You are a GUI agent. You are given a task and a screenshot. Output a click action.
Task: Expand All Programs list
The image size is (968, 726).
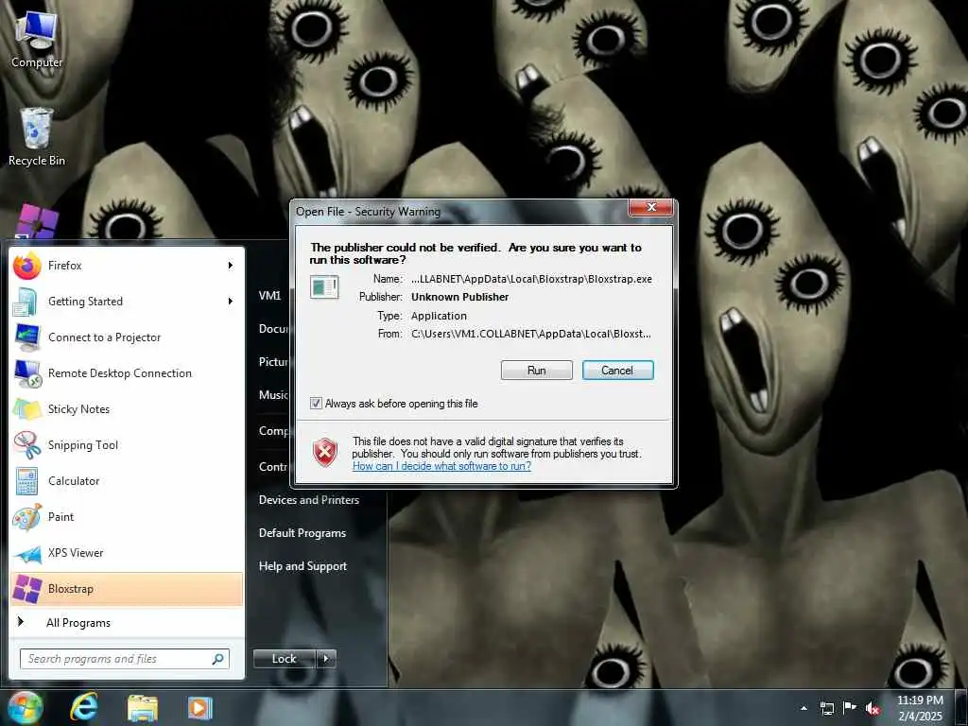[x=78, y=623]
